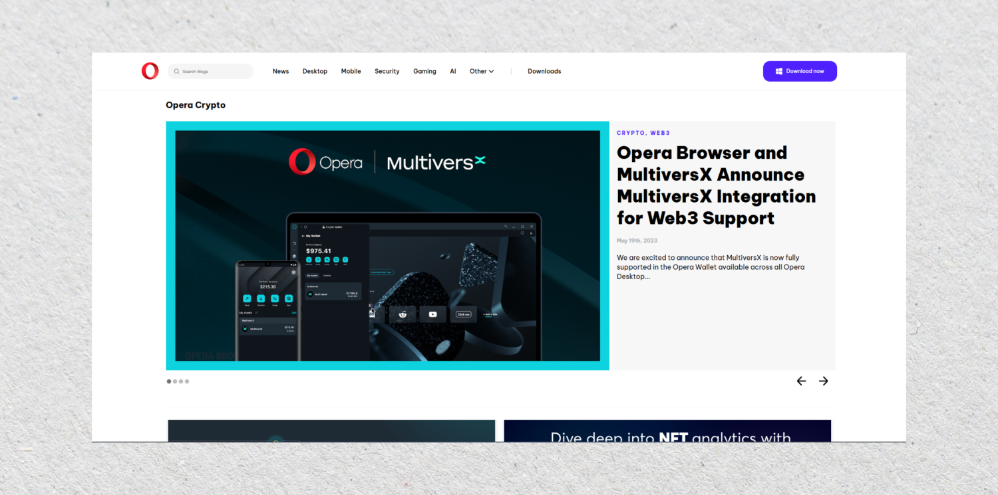Image resolution: width=998 pixels, height=495 pixels.
Task: Focus the Search Blogs input field
Action: click(x=213, y=72)
